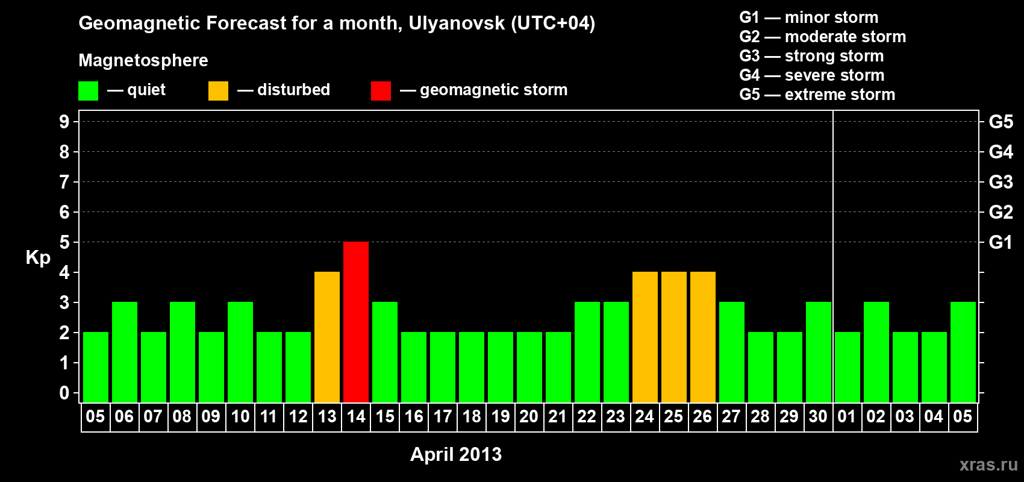The width and height of the screenshot is (1024, 482).
Task: Select the red storm bar for April 14
Action: coord(356,322)
